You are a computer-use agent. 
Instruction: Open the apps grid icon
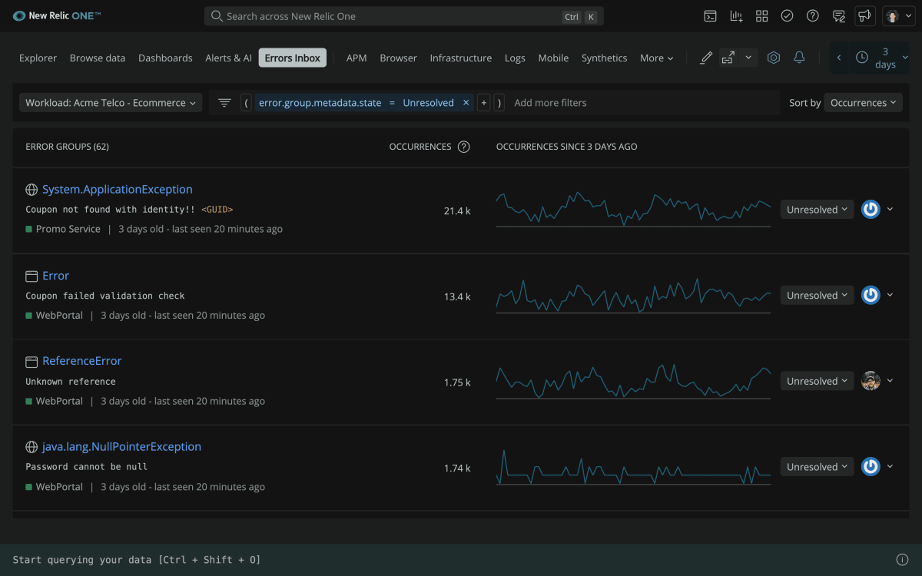click(x=761, y=16)
